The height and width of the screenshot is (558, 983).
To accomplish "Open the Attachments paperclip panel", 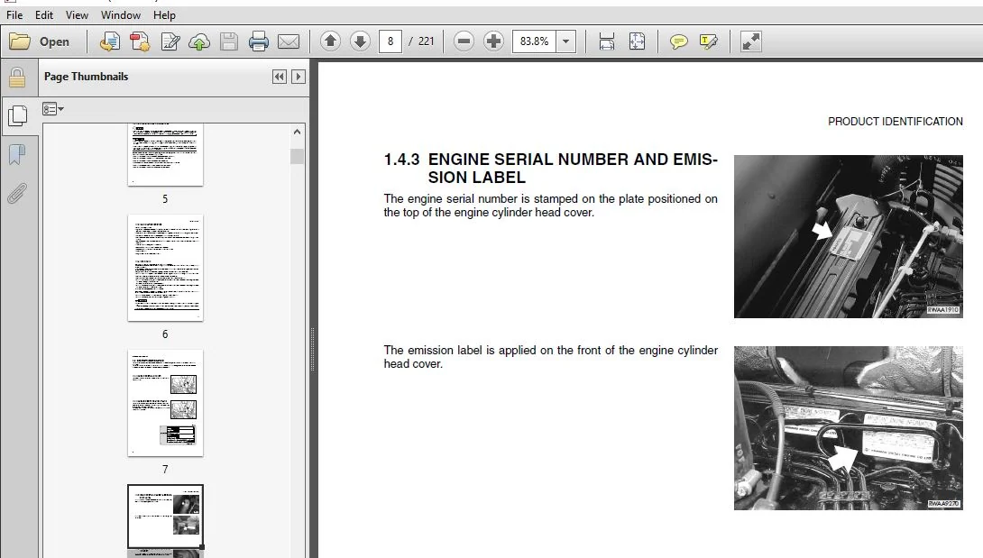I will pos(17,194).
